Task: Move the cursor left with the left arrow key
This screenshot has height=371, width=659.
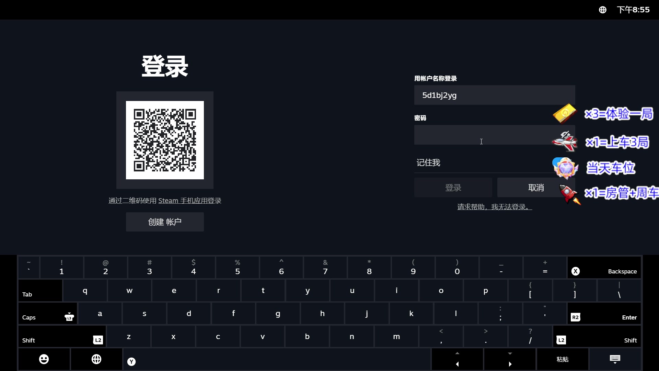Action: [457, 359]
